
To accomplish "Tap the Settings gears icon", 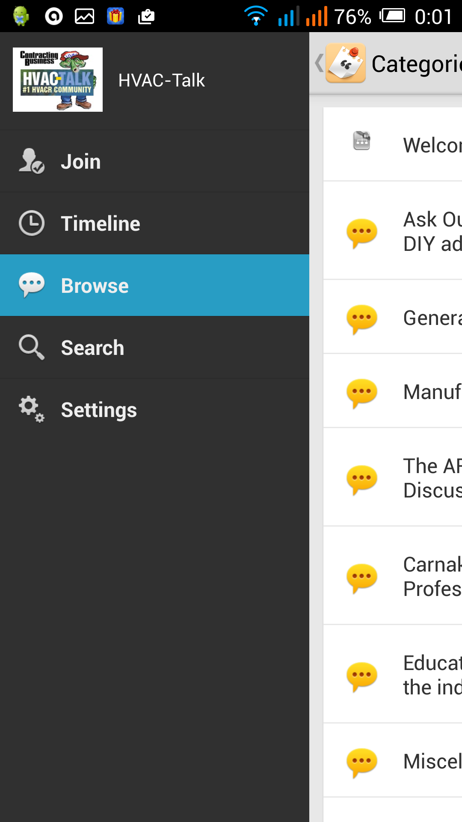I will (31, 409).
